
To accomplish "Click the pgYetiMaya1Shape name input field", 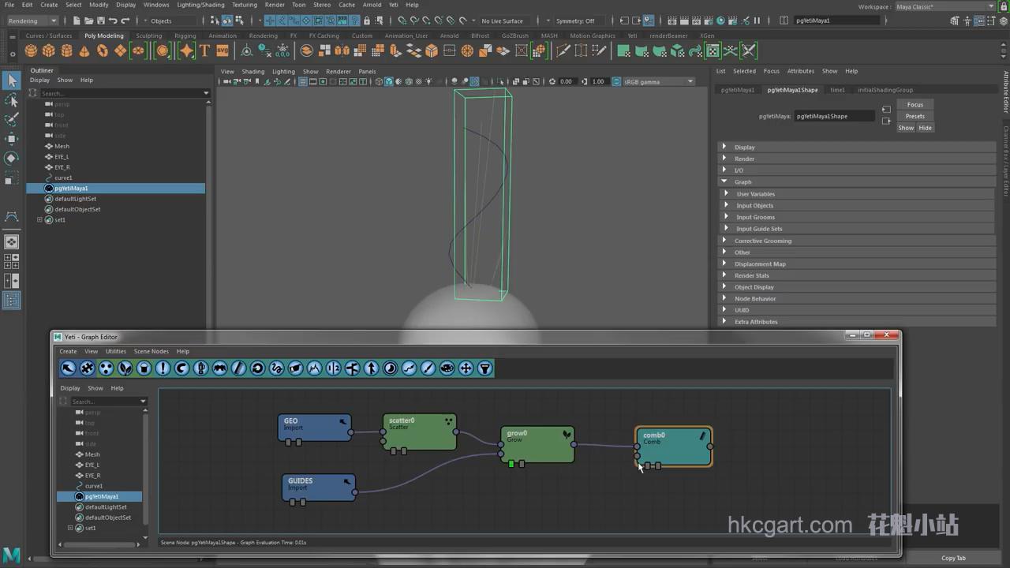I will pyautogui.click(x=834, y=116).
